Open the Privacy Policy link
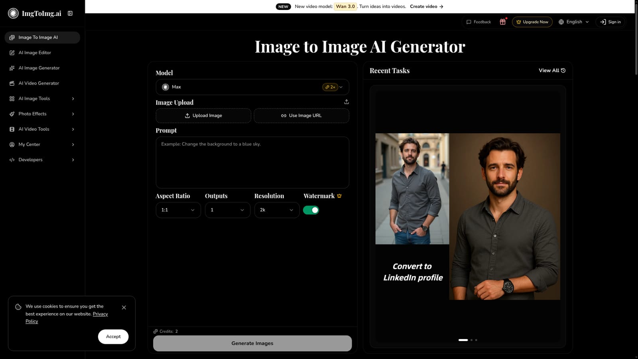Viewport: 638px width, 359px height. click(67, 318)
